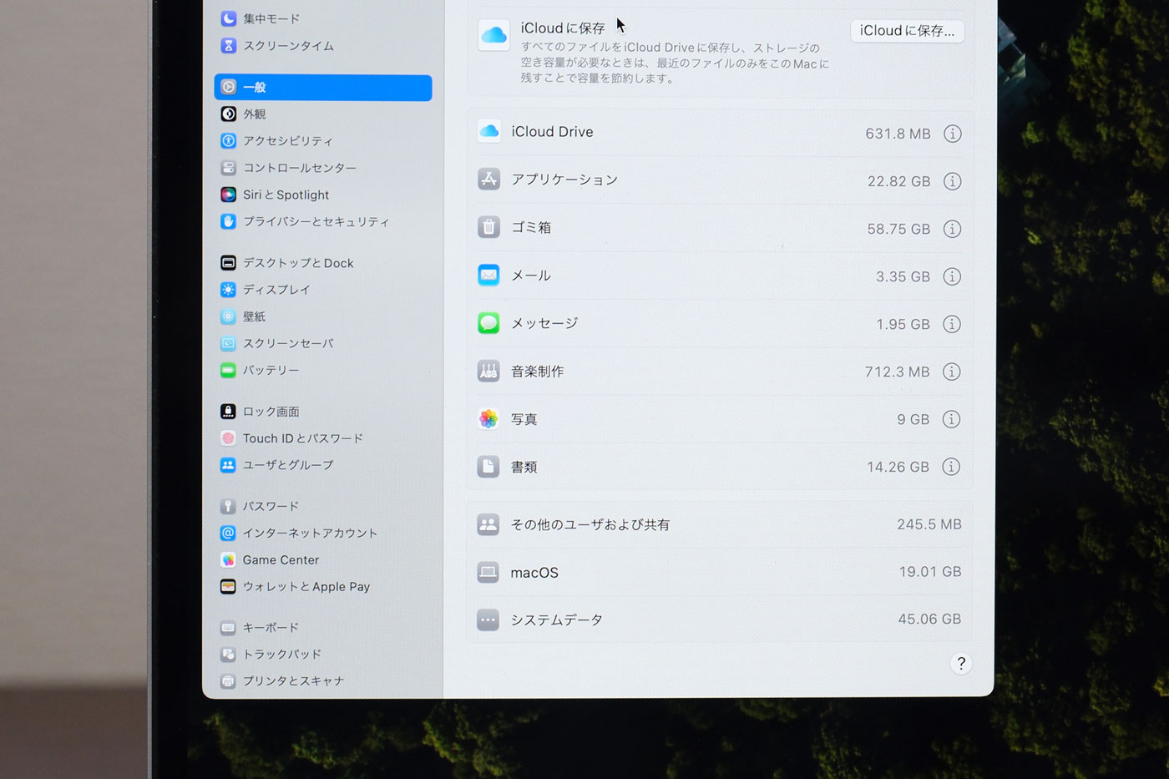Open 壁紙 wallpaper icon

pos(228,316)
